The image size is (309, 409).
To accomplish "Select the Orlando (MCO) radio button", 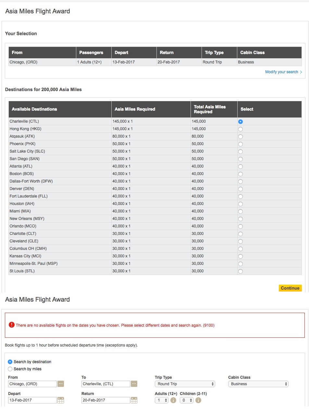I will (241, 226).
